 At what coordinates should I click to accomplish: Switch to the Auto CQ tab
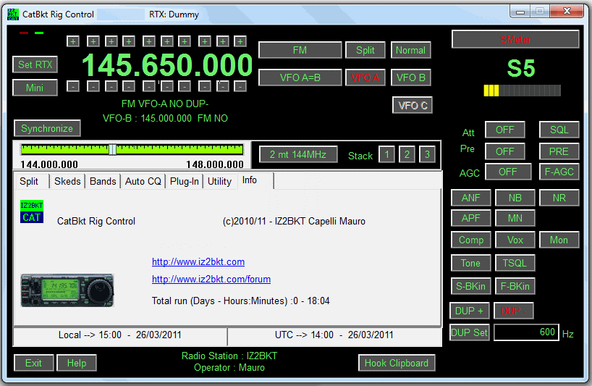(143, 181)
